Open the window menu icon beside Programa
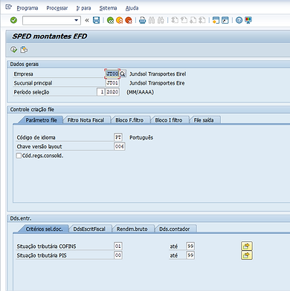290x291 pixels. [x=8, y=7]
